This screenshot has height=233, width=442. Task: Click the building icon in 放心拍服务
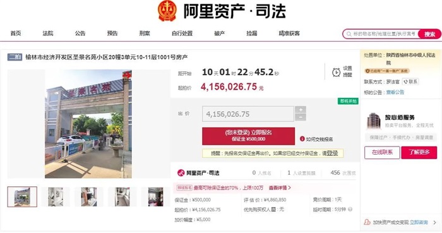pyautogui.click(x=374, y=121)
